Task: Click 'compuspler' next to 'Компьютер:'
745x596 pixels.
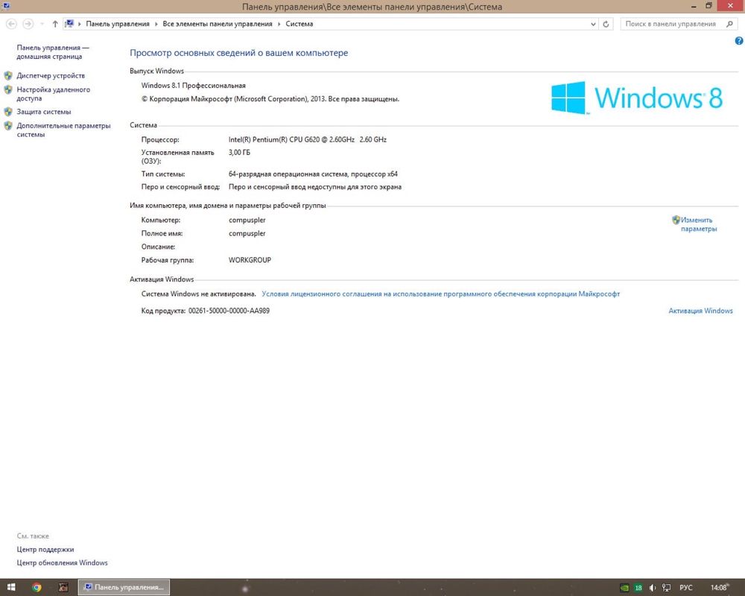Action: (x=247, y=220)
